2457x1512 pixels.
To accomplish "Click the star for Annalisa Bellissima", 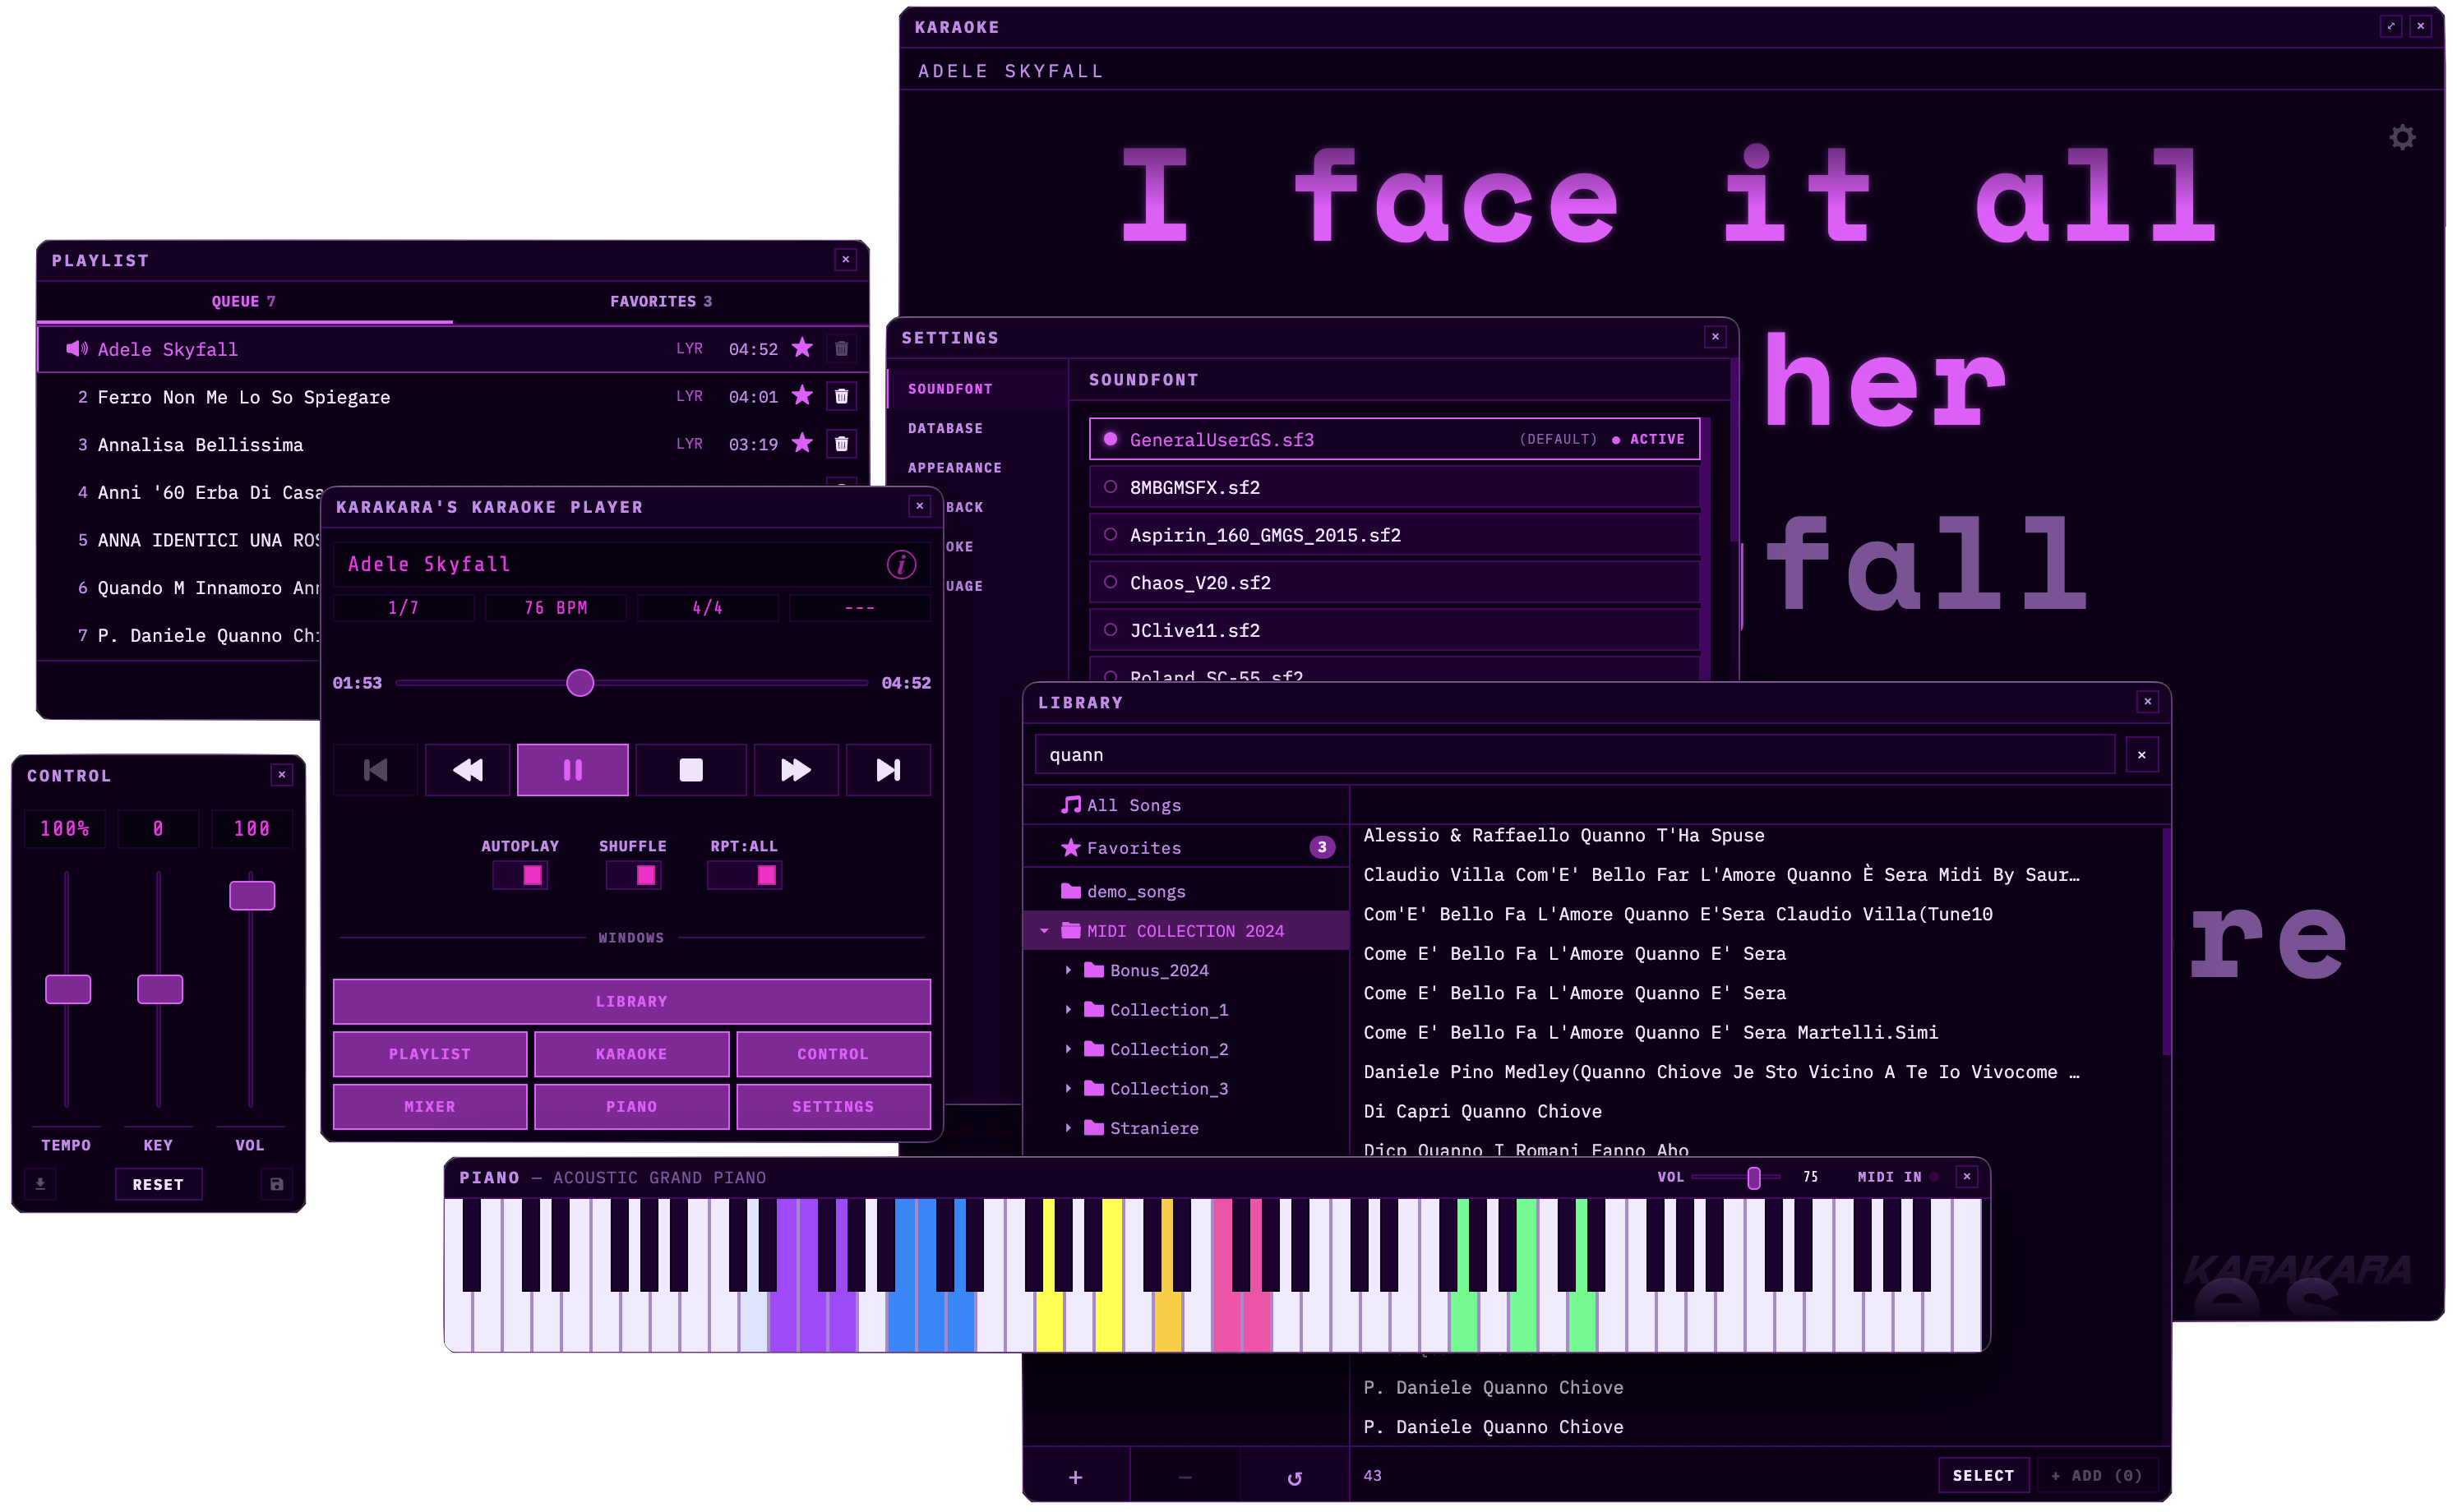I will point(801,443).
